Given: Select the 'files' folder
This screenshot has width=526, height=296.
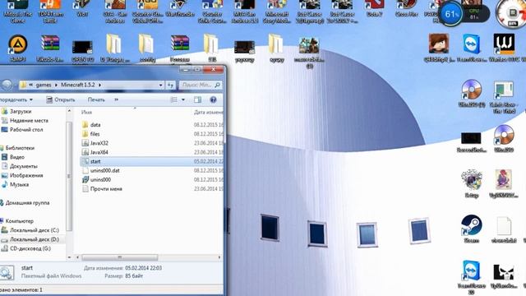Looking at the screenshot, I should [95, 134].
